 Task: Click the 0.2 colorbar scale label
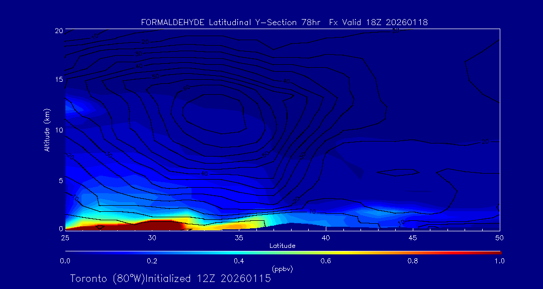[152, 261]
